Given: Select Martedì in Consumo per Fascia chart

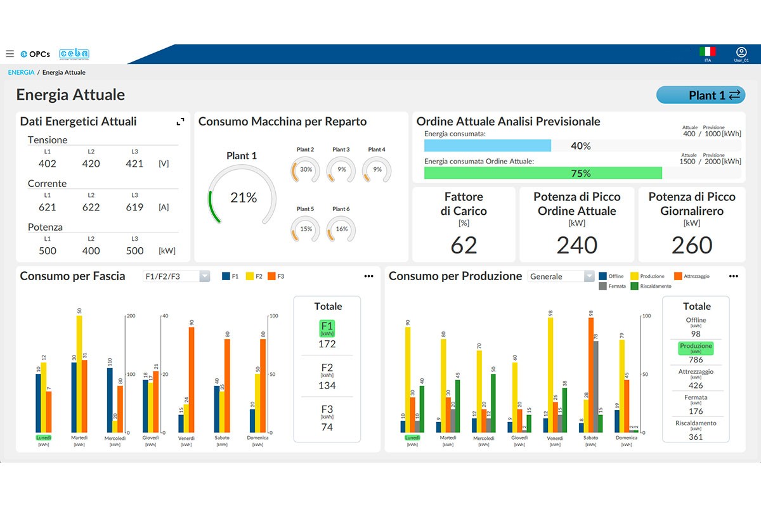Looking at the screenshot, I should click(x=79, y=437).
